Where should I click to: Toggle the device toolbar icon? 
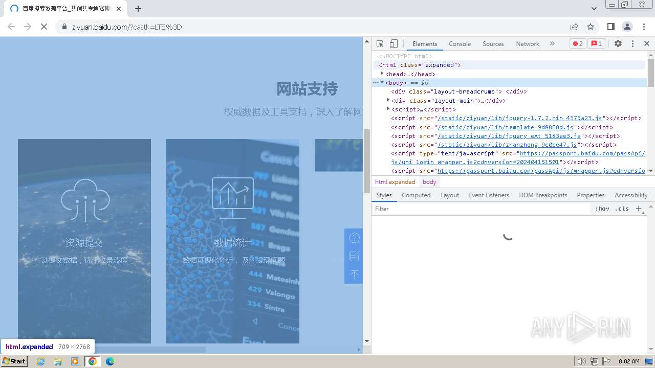pos(394,44)
